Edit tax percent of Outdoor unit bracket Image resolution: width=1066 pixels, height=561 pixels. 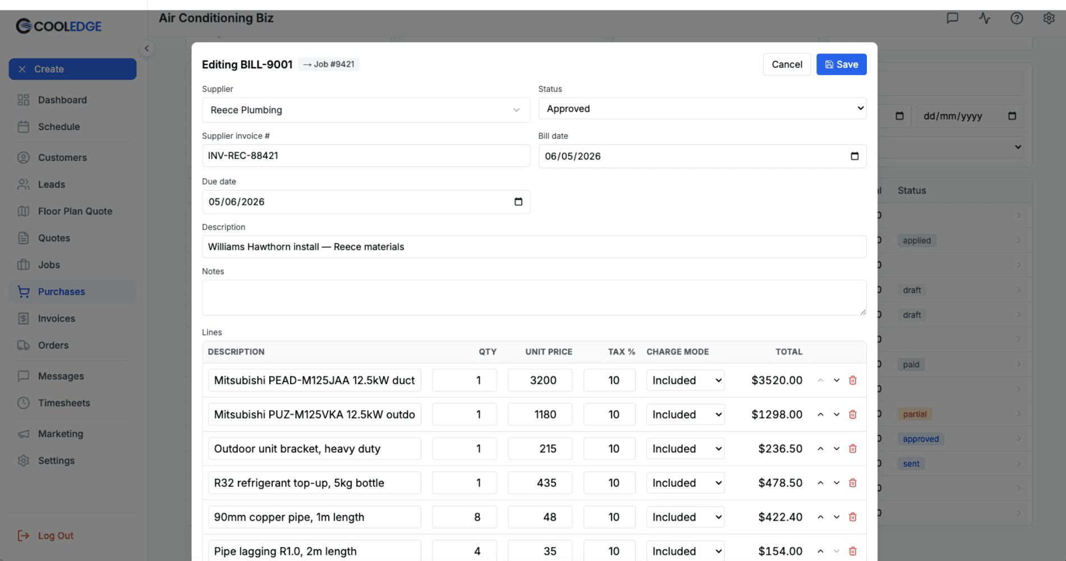[x=609, y=449]
